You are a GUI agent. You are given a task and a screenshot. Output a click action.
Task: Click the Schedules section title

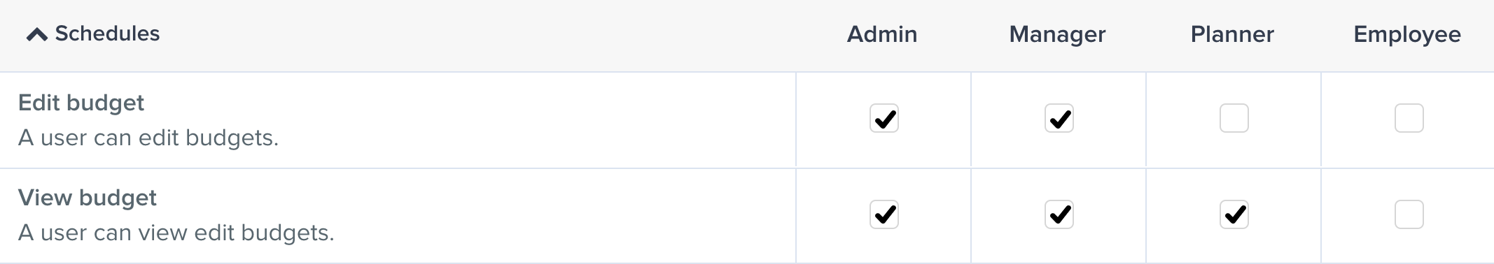pyautogui.click(x=107, y=34)
